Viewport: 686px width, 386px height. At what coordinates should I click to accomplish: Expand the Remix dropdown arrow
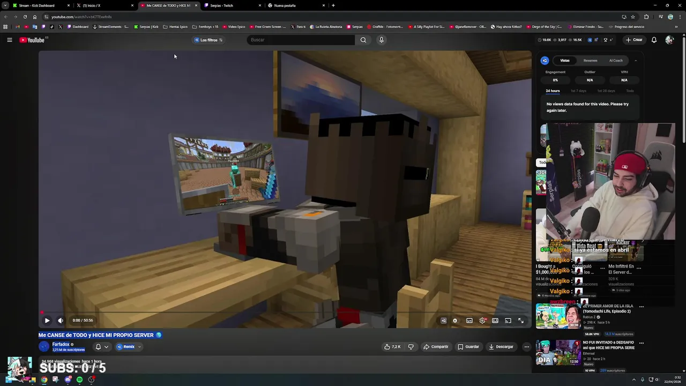coord(139,347)
